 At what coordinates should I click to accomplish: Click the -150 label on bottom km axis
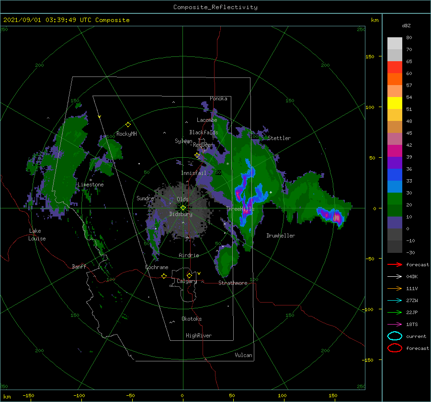tap(28, 395)
